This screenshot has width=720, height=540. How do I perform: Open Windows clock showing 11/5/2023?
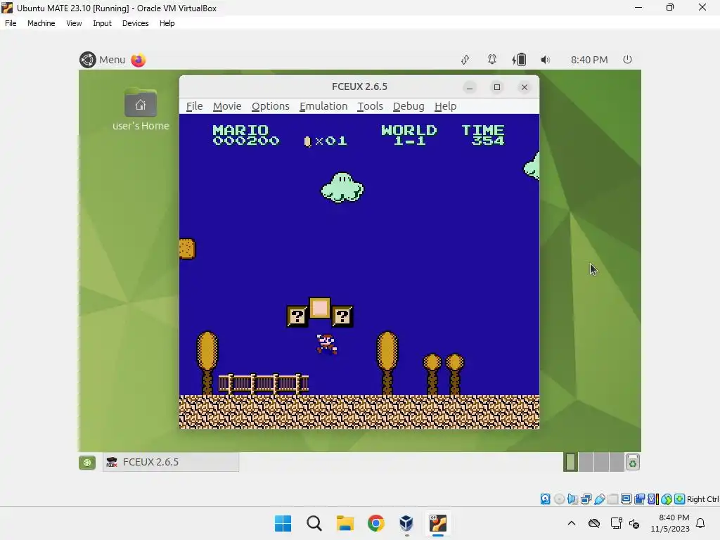point(670,523)
